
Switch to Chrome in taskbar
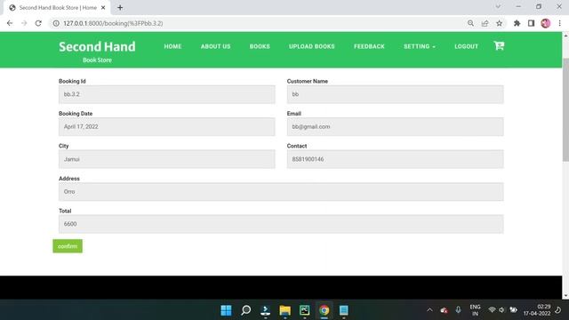coord(324,310)
